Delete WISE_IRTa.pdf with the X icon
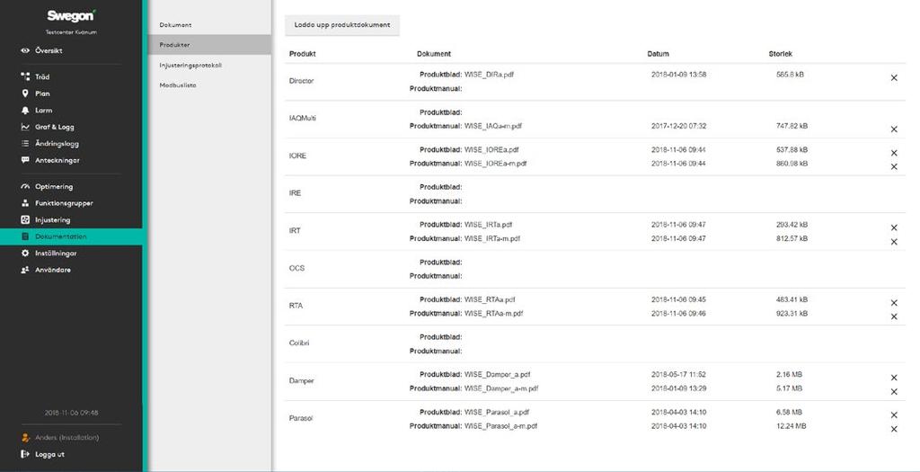Viewport: 920px width, 472px height. tap(894, 227)
